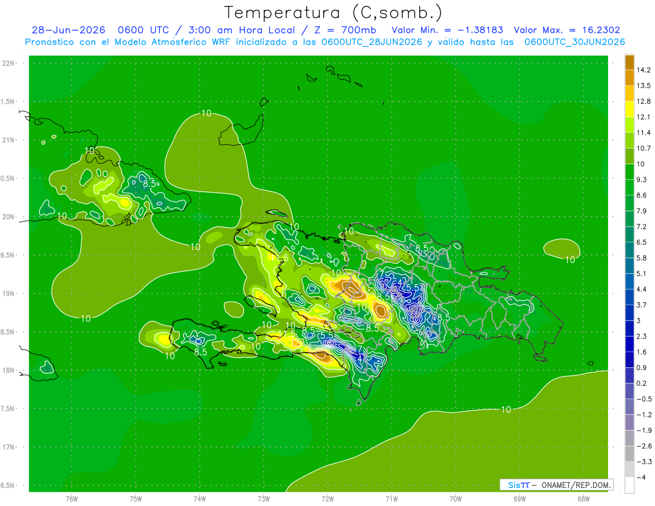Click the 22N latitude label
Viewport: 655px width, 506px height.
(8, 63)
